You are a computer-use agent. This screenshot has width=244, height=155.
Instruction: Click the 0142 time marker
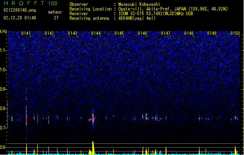coord(49,33)
